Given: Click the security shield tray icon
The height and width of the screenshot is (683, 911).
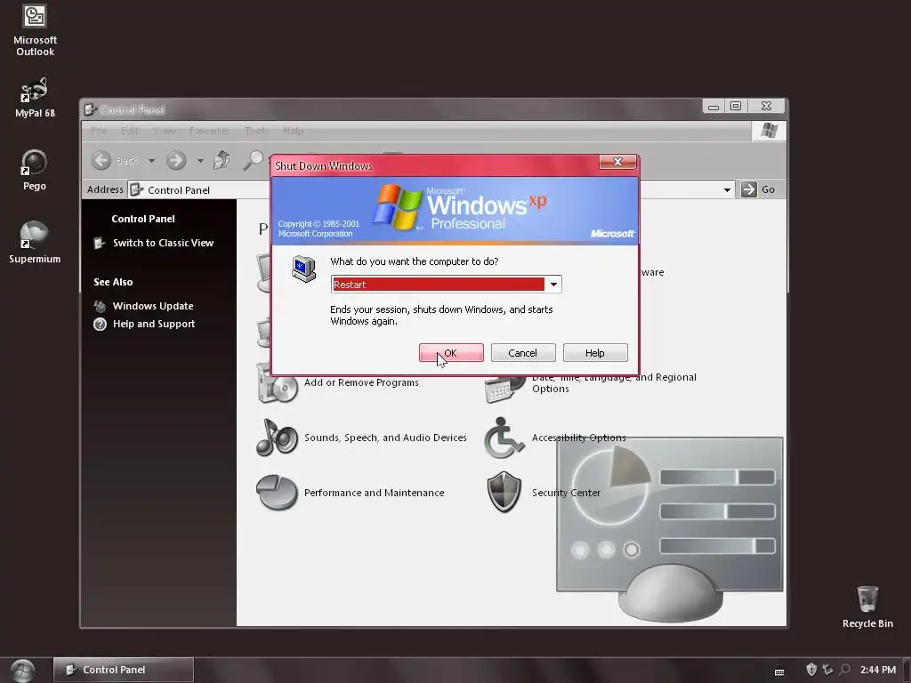Looking at the screenshot, I should click(x=811, y=670).
